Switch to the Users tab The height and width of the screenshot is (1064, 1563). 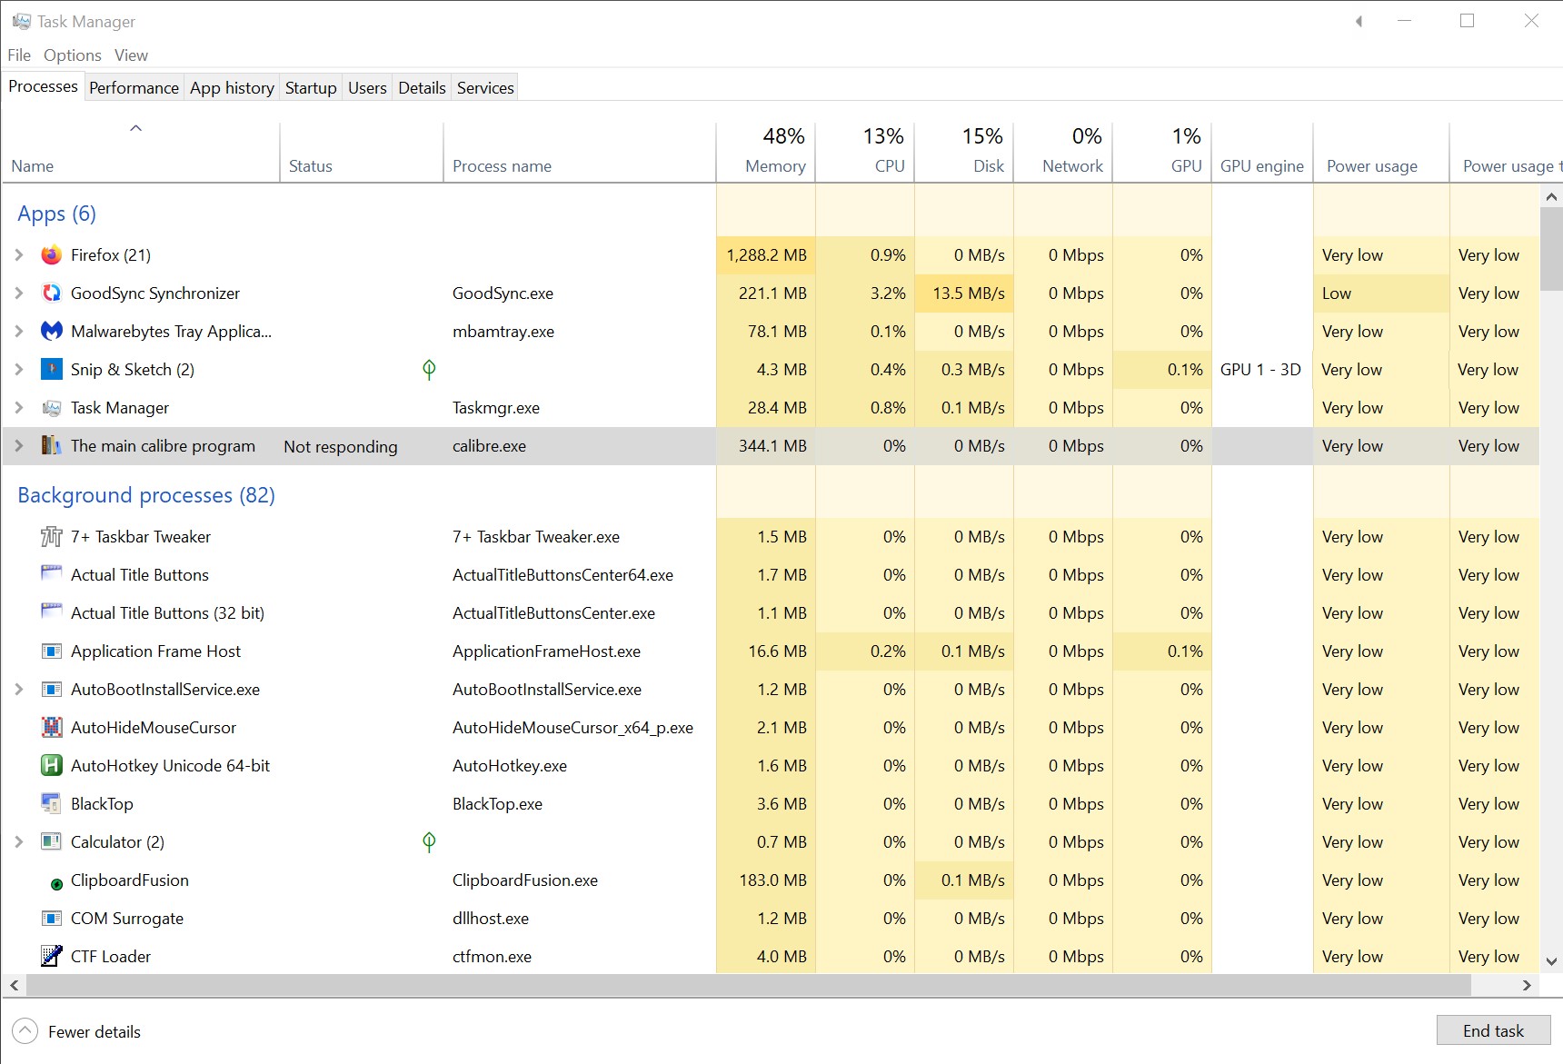tap(367, 88)
